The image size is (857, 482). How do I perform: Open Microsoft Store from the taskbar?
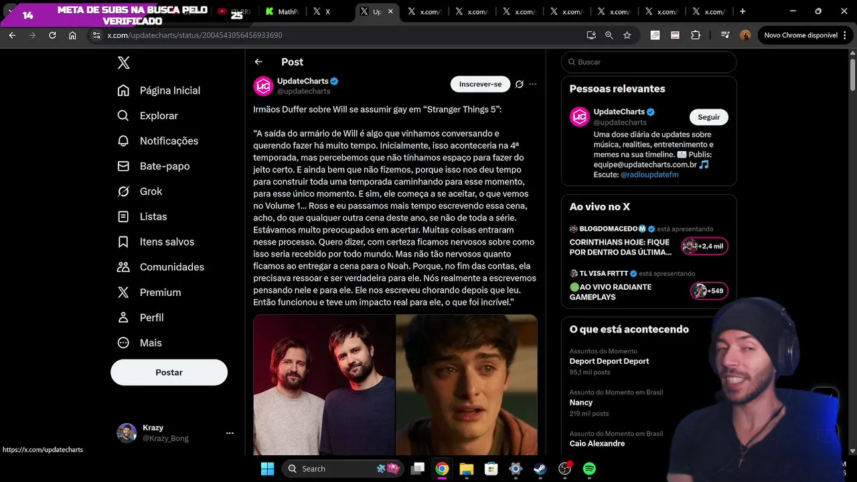click(491, 469)
